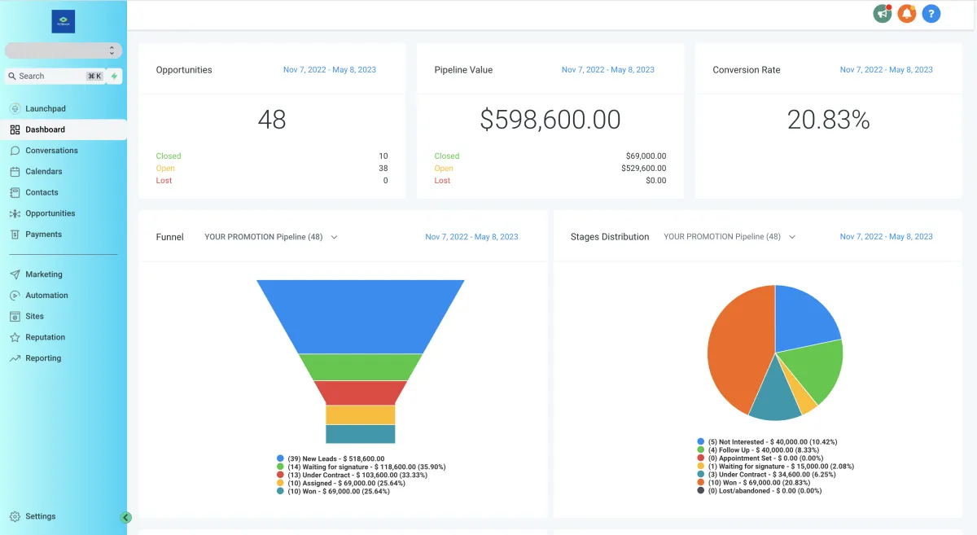Image resolution: width=977 pixels, height=535 pixels.
Task: Open the Reporting section label
Action: point(43,358)
